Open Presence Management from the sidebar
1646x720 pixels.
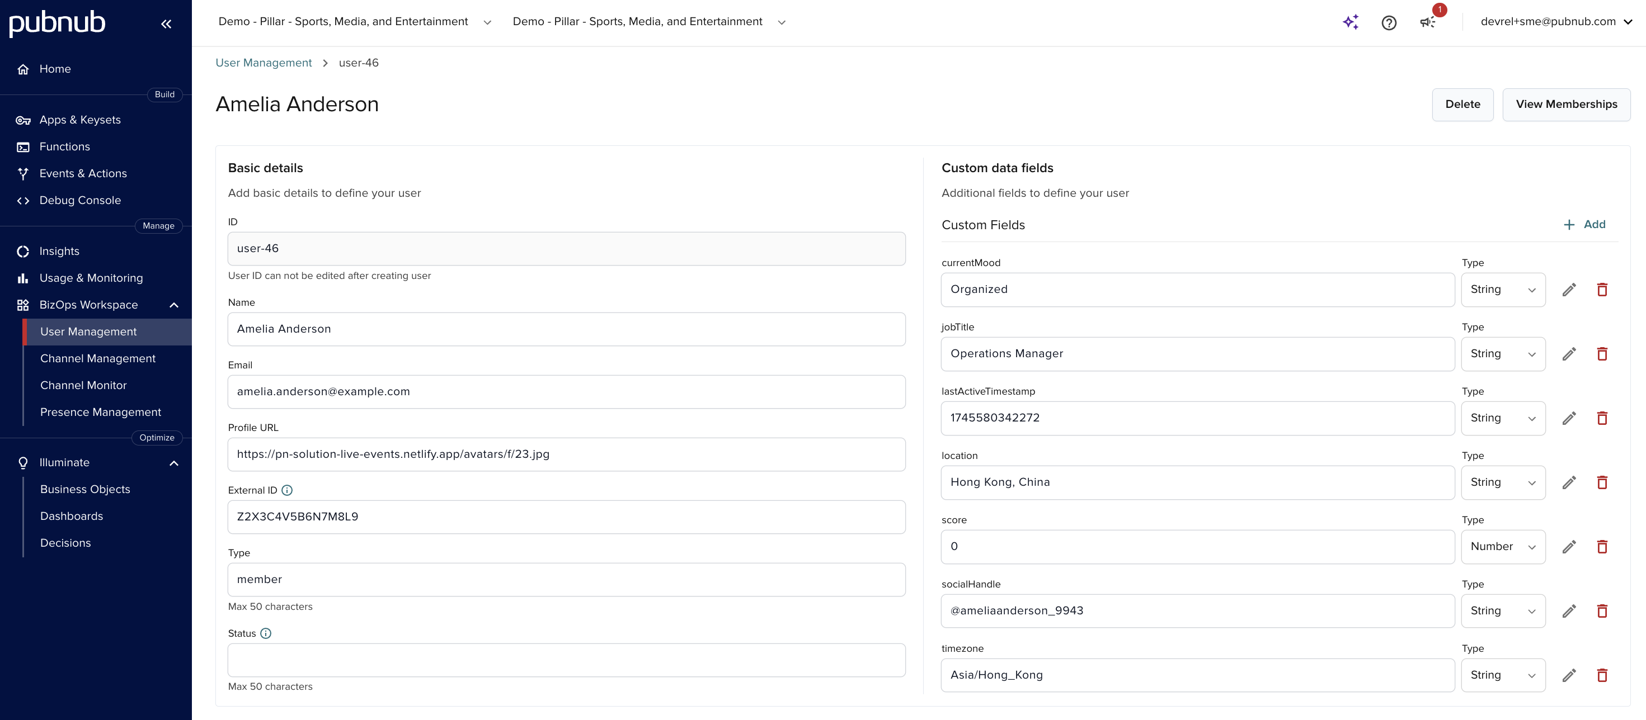pyautogui.click(x=100, y=411)
